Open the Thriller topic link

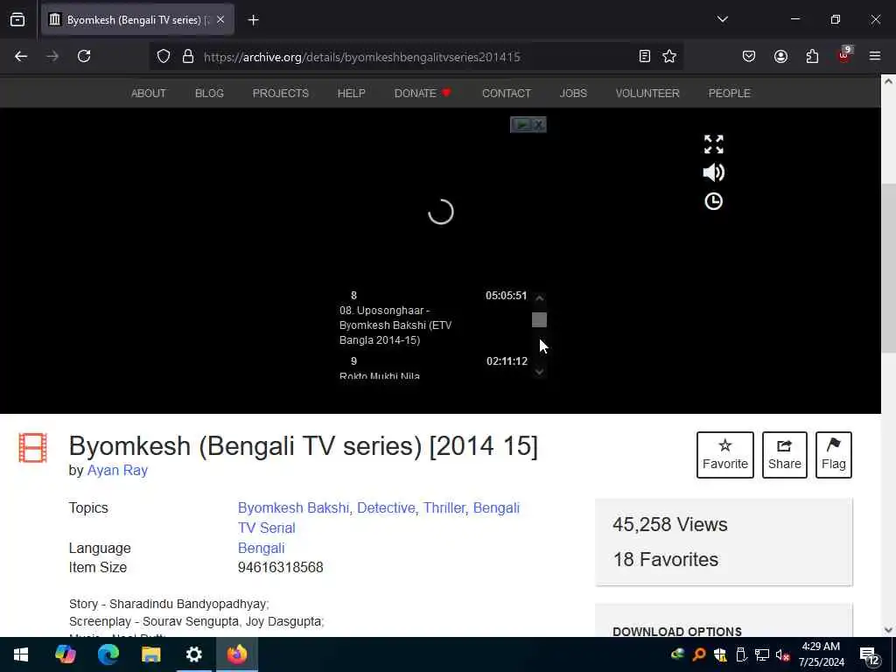(444, 508)
